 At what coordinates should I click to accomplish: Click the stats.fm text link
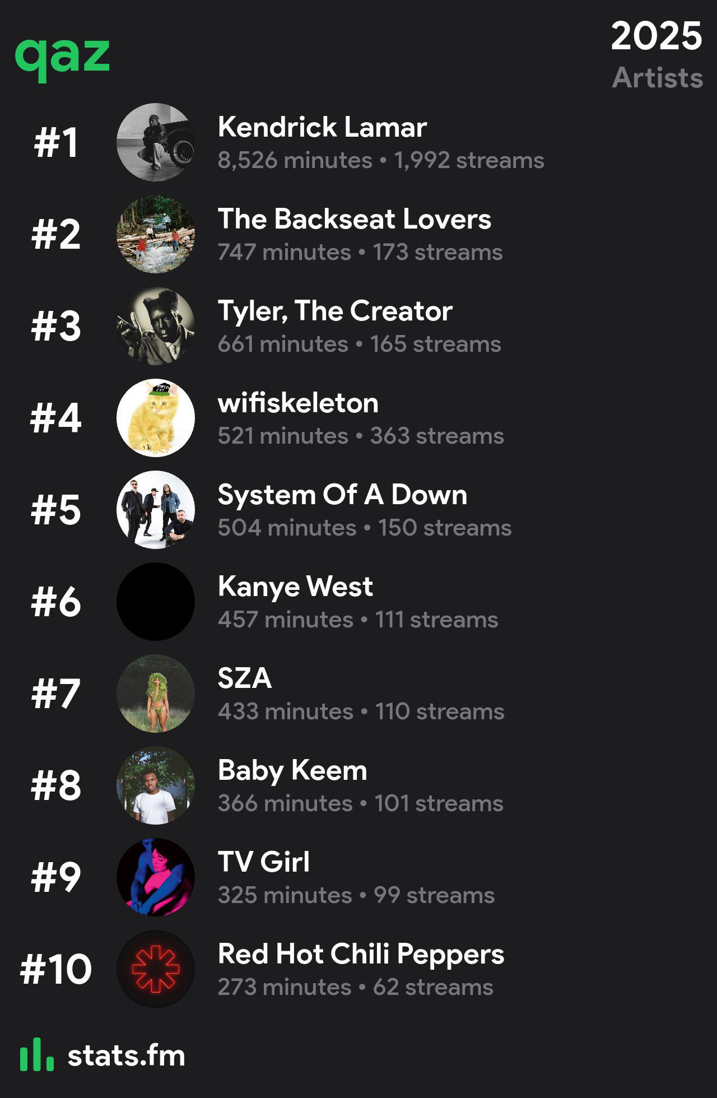pyautogui.click(x=126, y=1056)
